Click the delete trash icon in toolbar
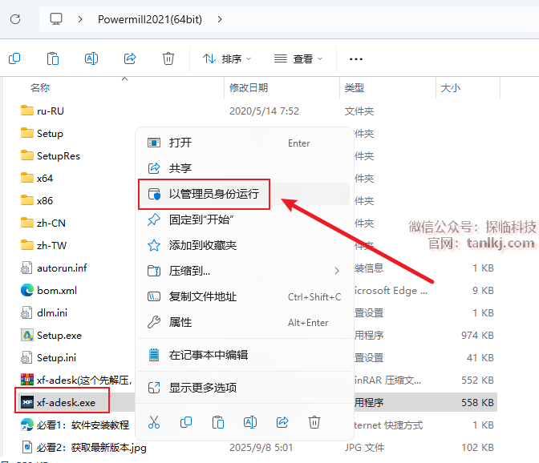 (x=168, y=58)
